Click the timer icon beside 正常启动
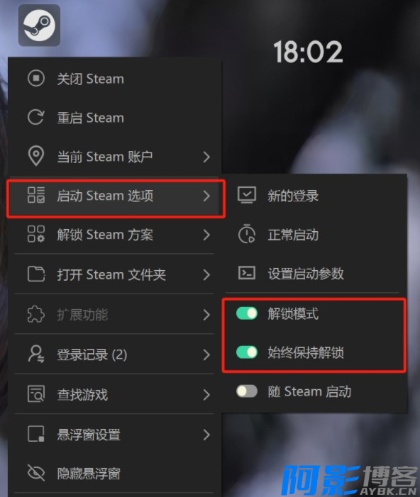Viewport: 420px width, 497px height. (x=247, y=234)
